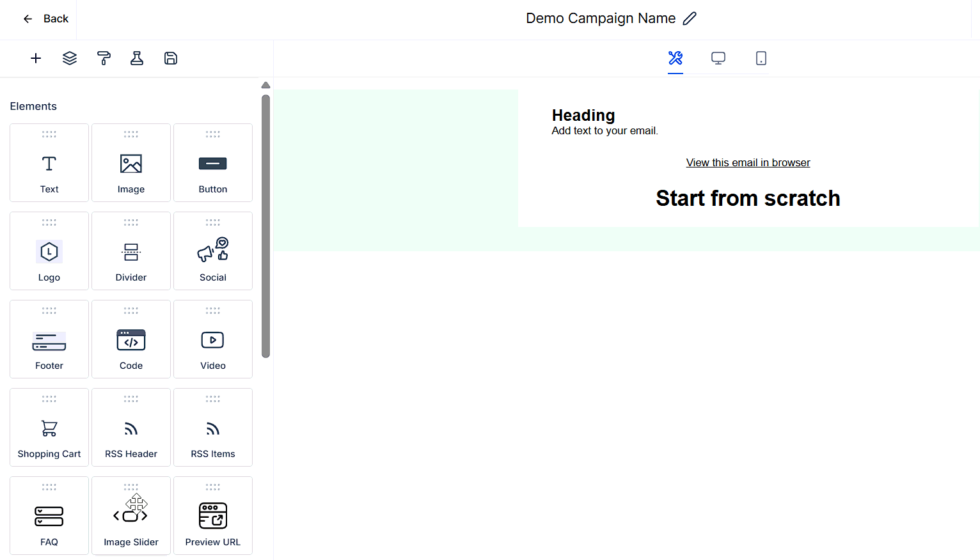
Task: Select the paint roller styles icon
Action: coord(104,58)
